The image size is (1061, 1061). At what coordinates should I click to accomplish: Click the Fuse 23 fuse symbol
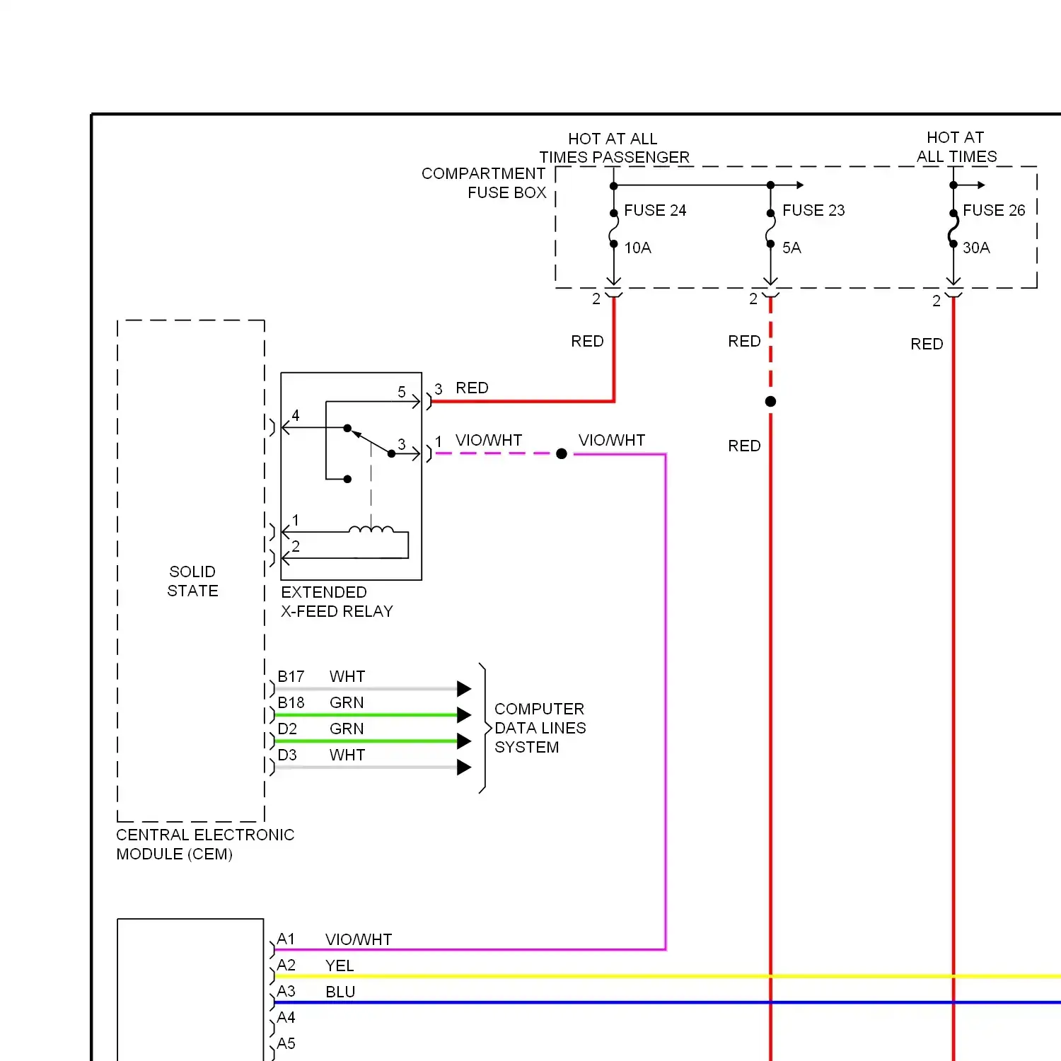click(770, 228)
